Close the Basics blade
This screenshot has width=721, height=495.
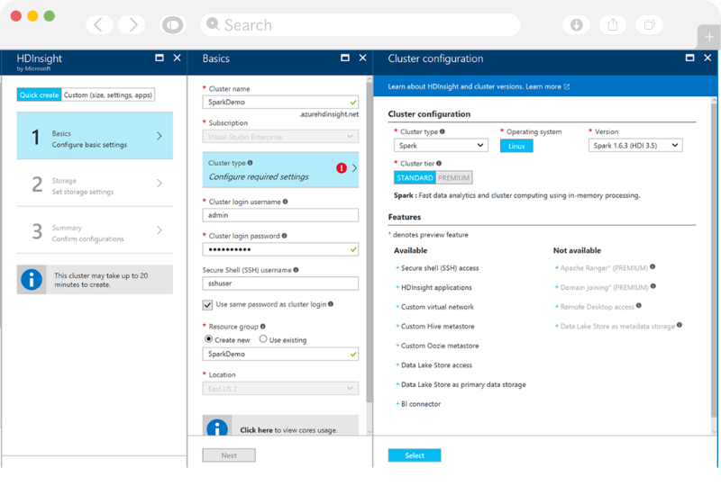point(363,58)
